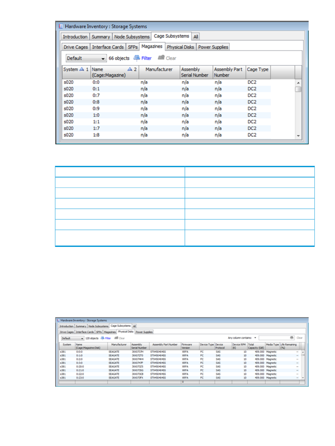Select Cage Subsystems tab in Magazines view window
Screen dimensions: 335x446
[171, 36]
